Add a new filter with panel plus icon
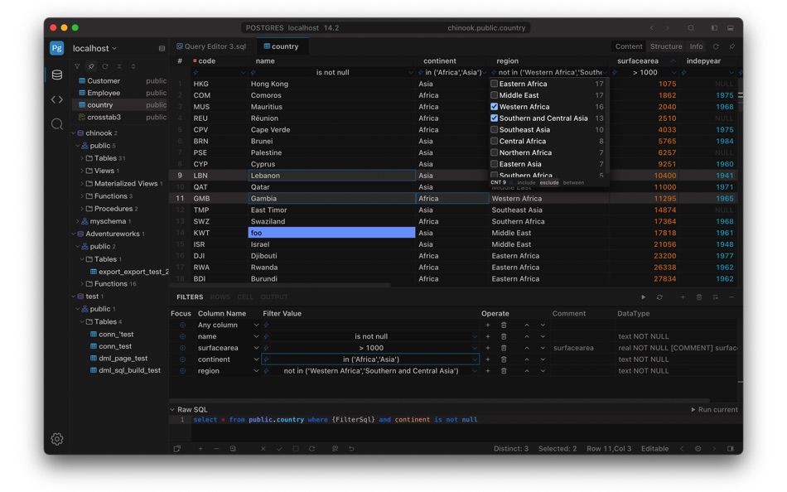 coord(683,297)
